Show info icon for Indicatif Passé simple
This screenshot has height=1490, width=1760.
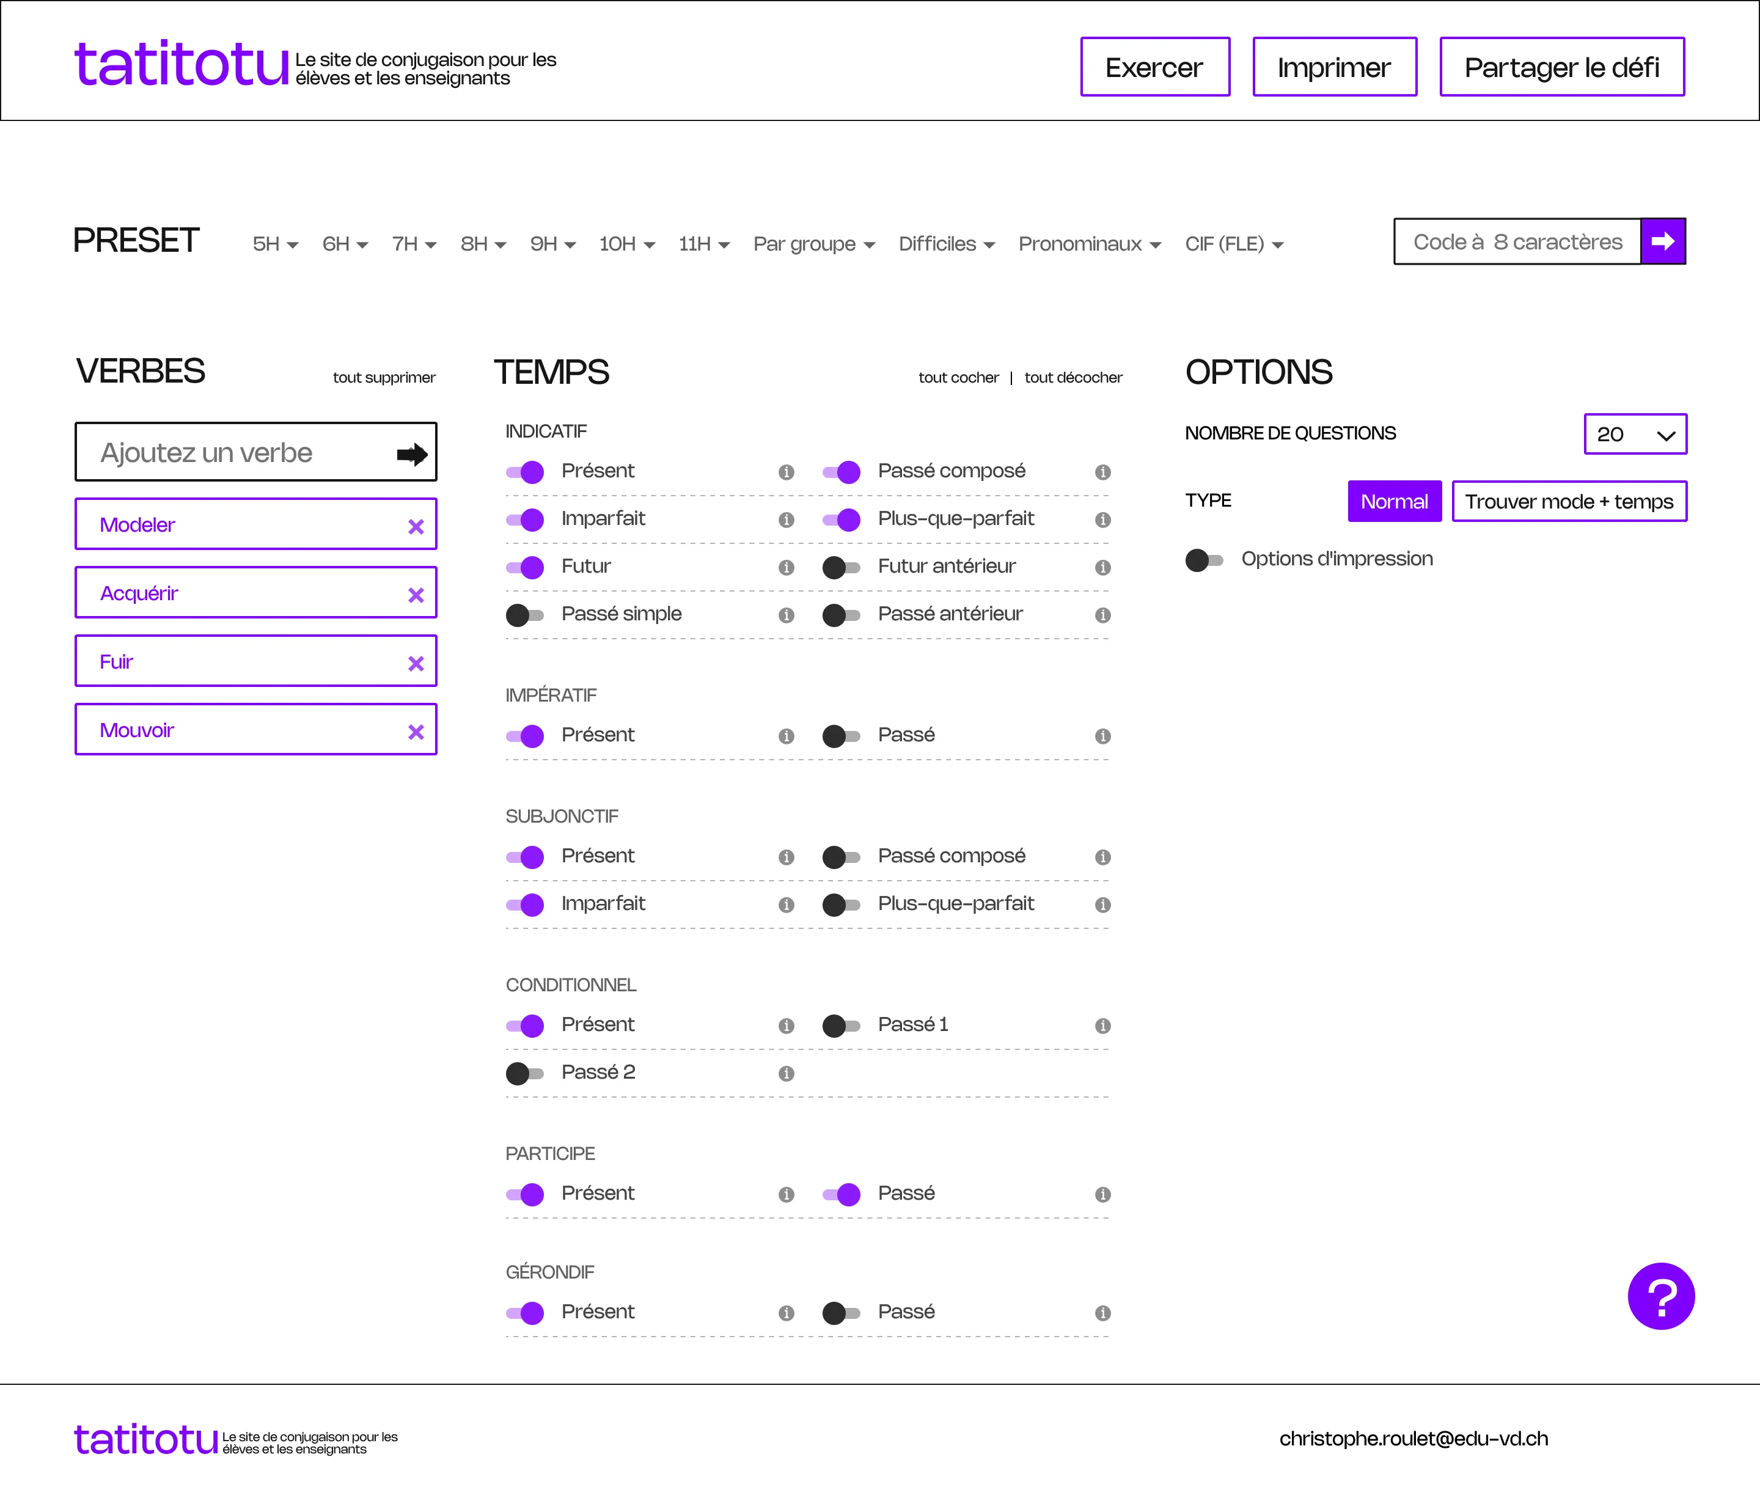pyautogui.click(x=787, y=616)
